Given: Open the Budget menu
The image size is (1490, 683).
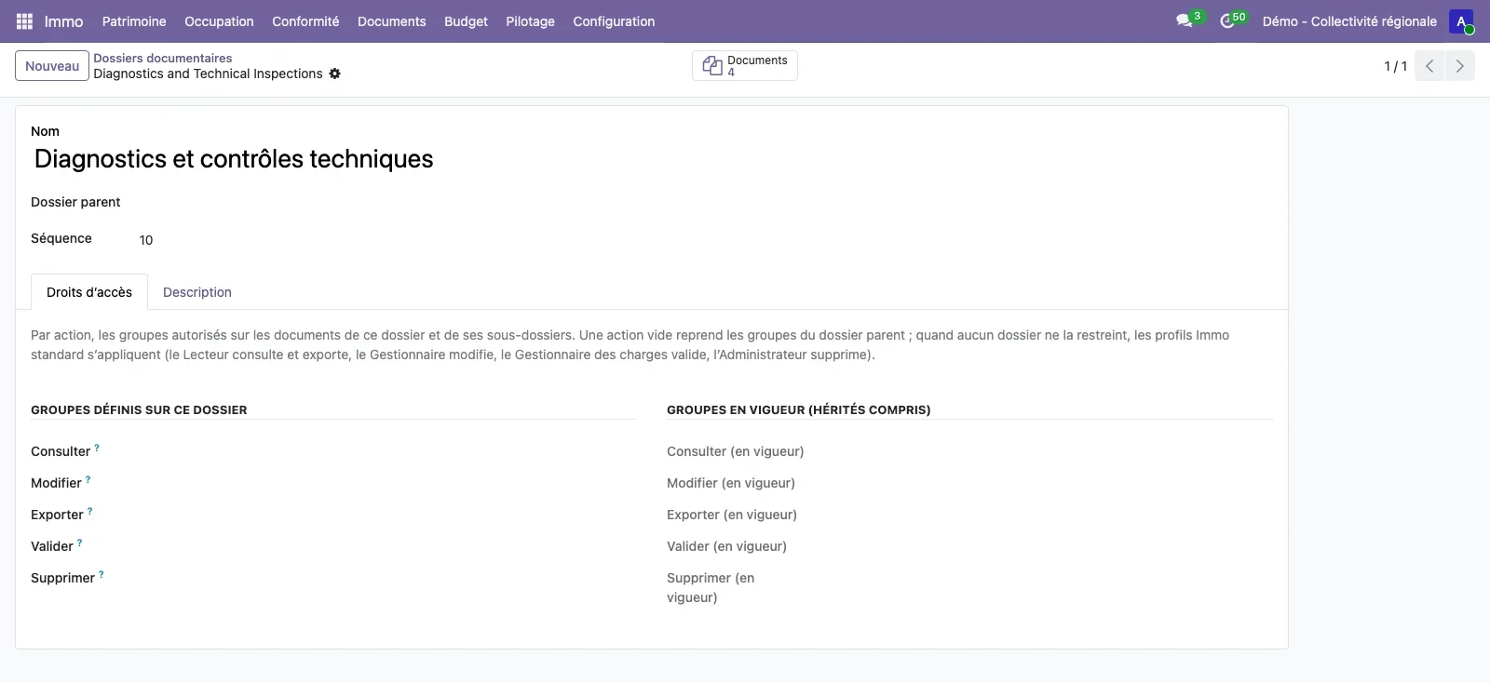Looking at the screenshot, I should [x=466, y=21].
